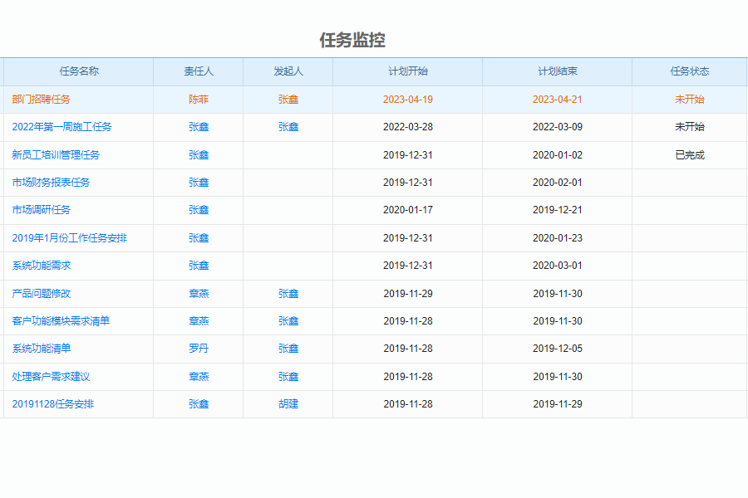Open the 市场财务报表任务 link
This screenshot has height=498, width=748.
click(x=51, y=183)
